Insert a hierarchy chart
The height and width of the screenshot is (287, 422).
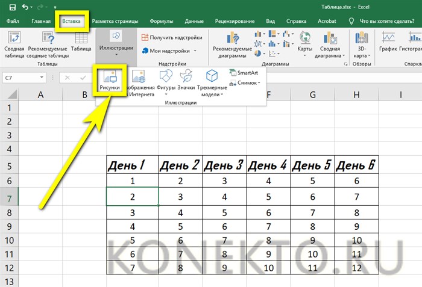(x=274, y=34)
